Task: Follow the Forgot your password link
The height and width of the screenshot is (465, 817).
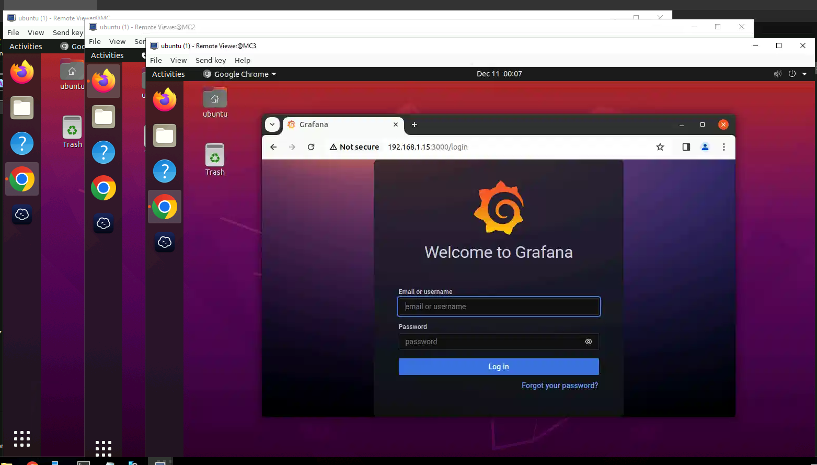Action: pyautogui.click(x=560, y=385)
